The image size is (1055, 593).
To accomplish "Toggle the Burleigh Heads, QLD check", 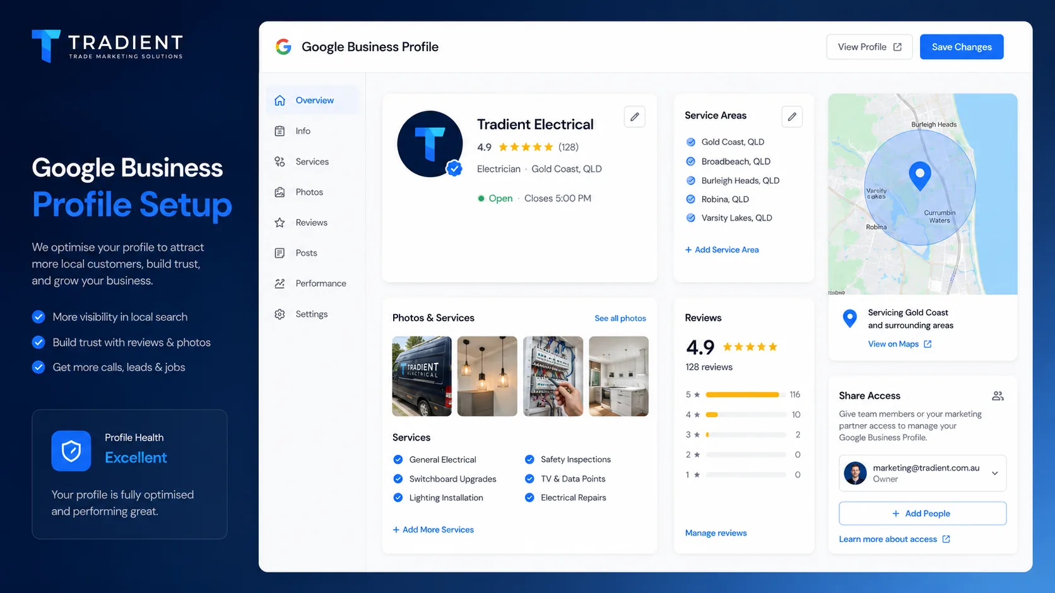I will click(690, 180).
